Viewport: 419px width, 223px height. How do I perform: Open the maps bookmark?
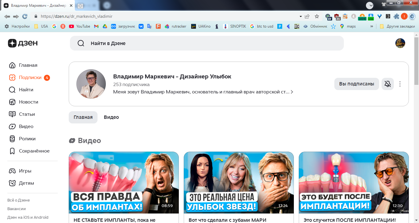click(x=348, y=26)
